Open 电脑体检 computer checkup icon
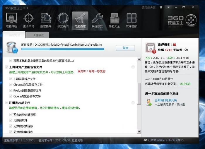 pyautogui.click(x=11, y=20)
